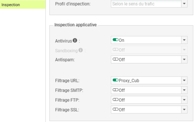Expand the Filtrage SMTP dropdown arrow
The height and width of the screenshot is (122, 195).
(x=184, y=90)
